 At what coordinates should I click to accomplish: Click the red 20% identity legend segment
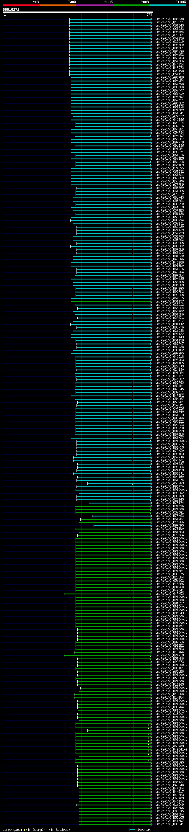[21, 5]
